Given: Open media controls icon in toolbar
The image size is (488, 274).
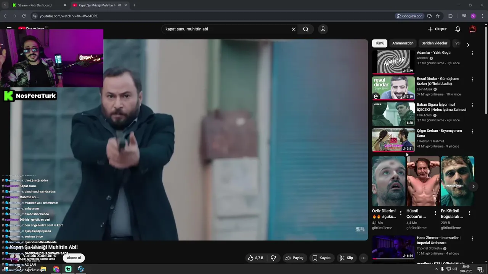Looking at the screenshot, I should coord(464,16).
